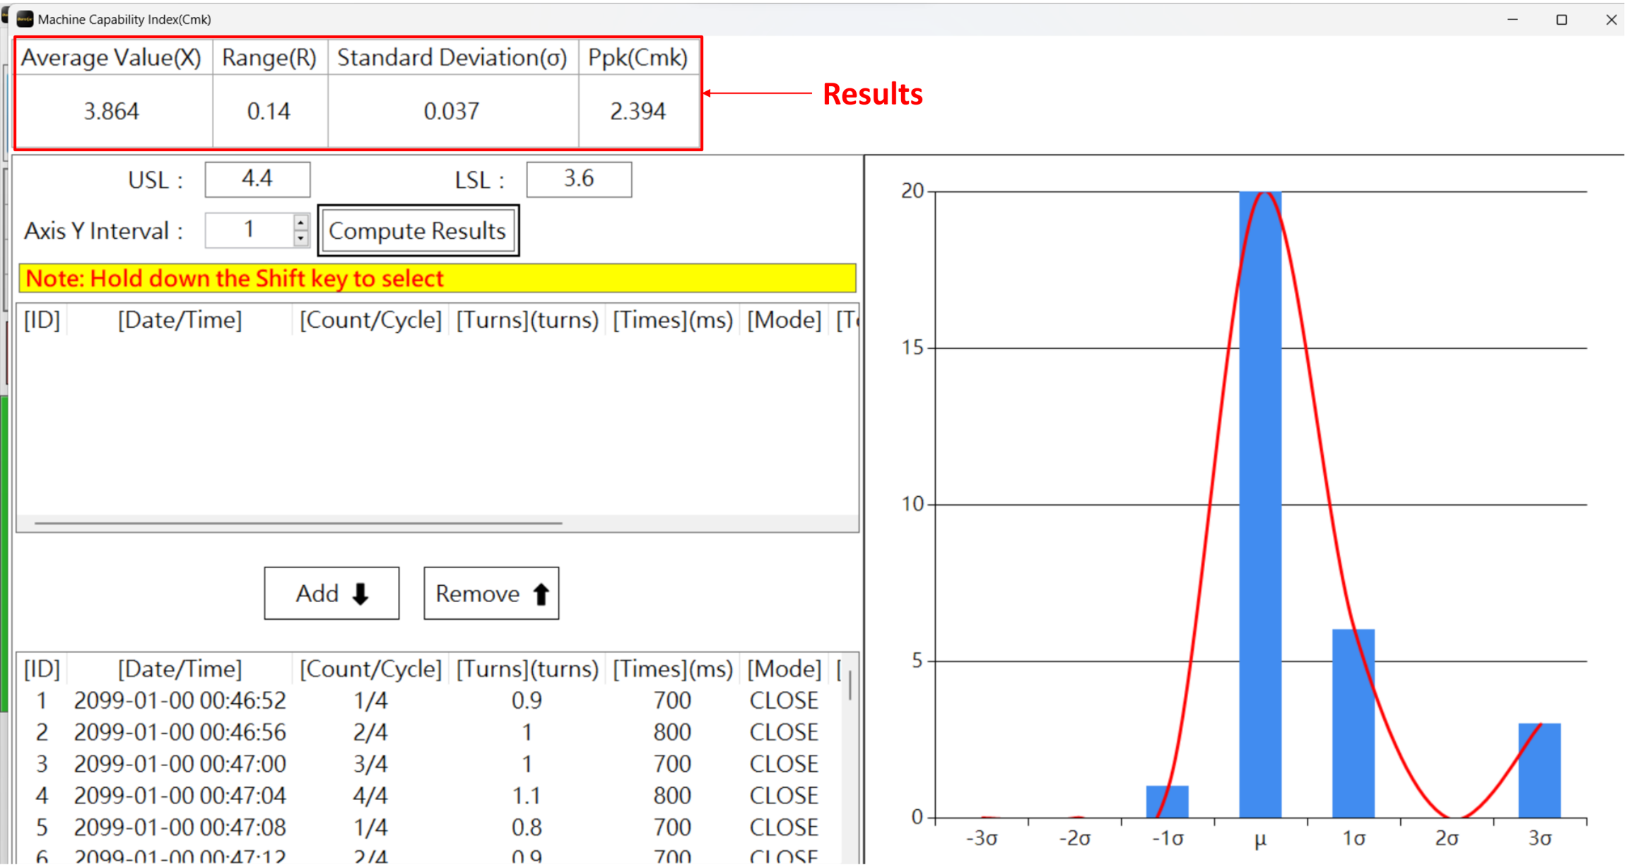Decrease Axis Y Interval with down arrow

[x=301, y=238]
